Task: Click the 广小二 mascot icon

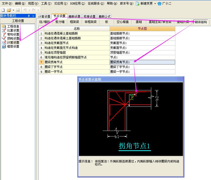Action: coord(160,4)
